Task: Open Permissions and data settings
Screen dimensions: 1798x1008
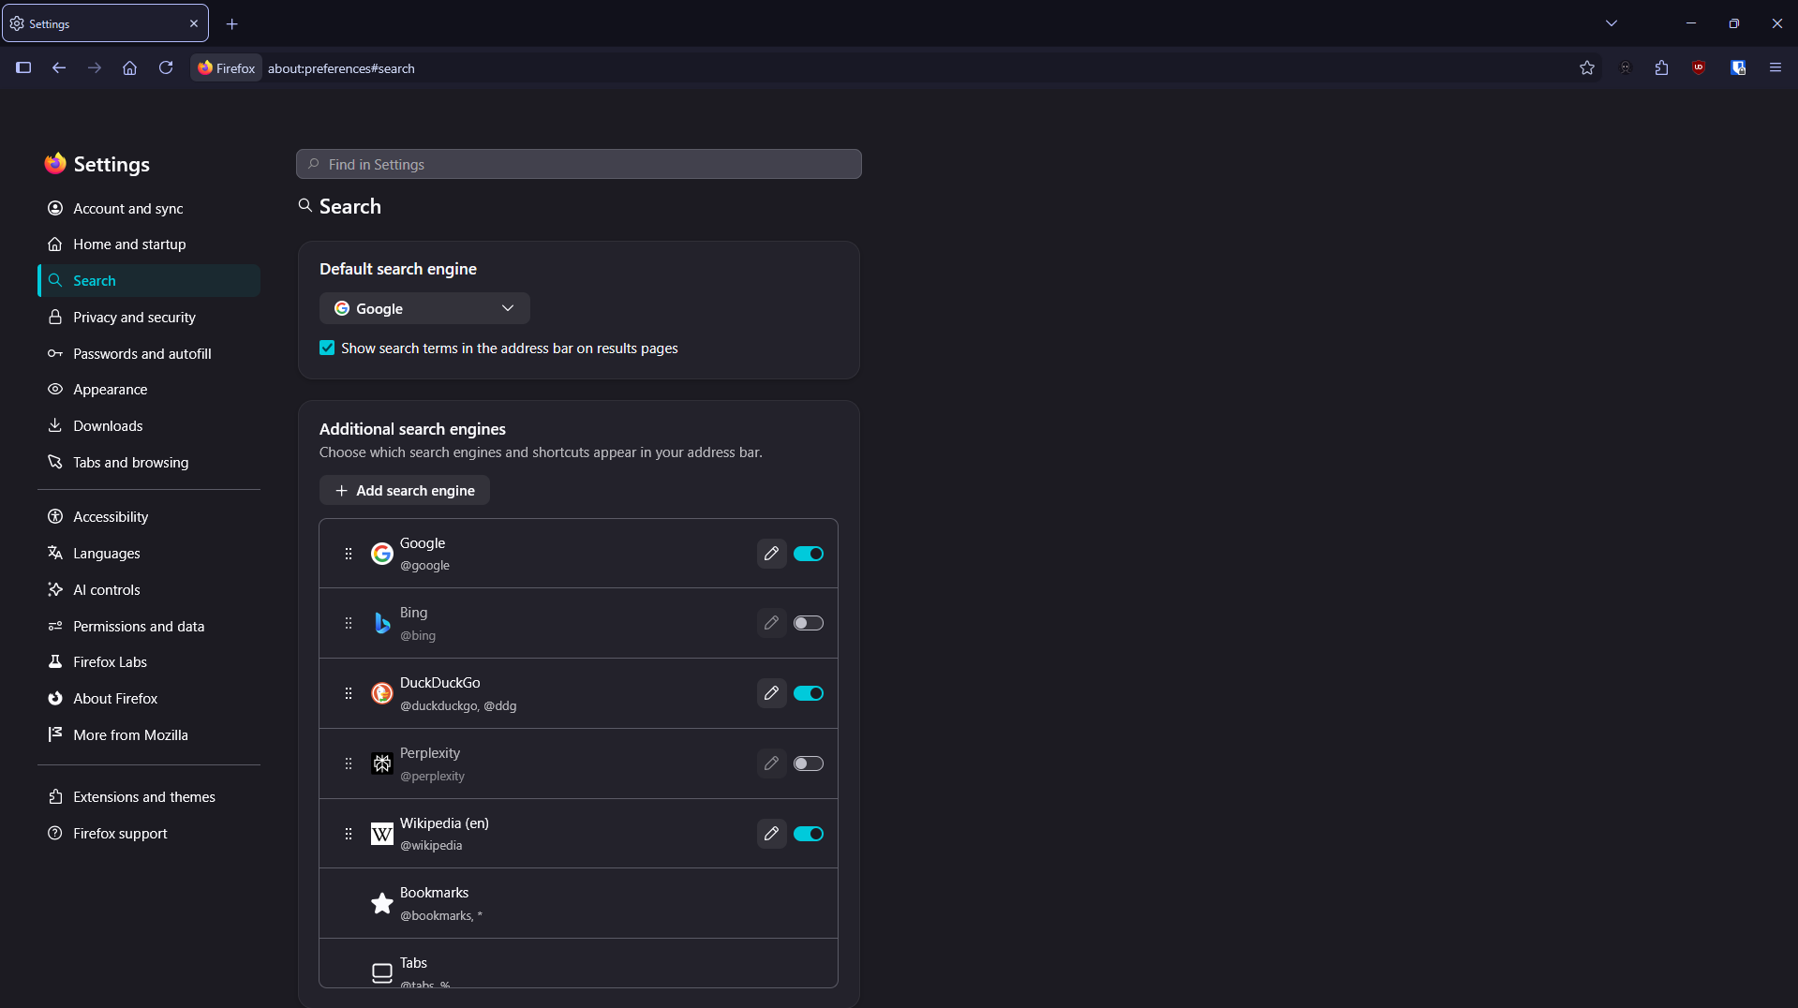Action: click(x=149, y=627)
